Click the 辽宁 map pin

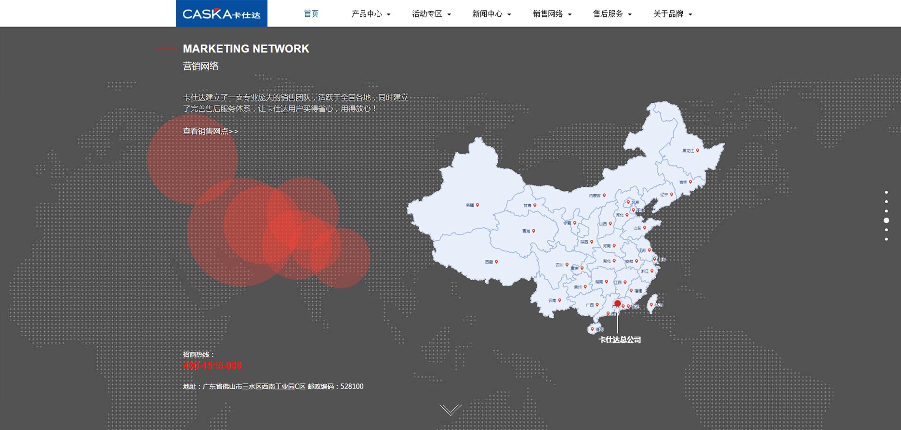click(672, 195)
